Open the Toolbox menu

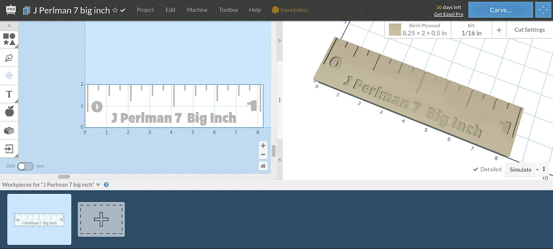(x=229, y=10)
